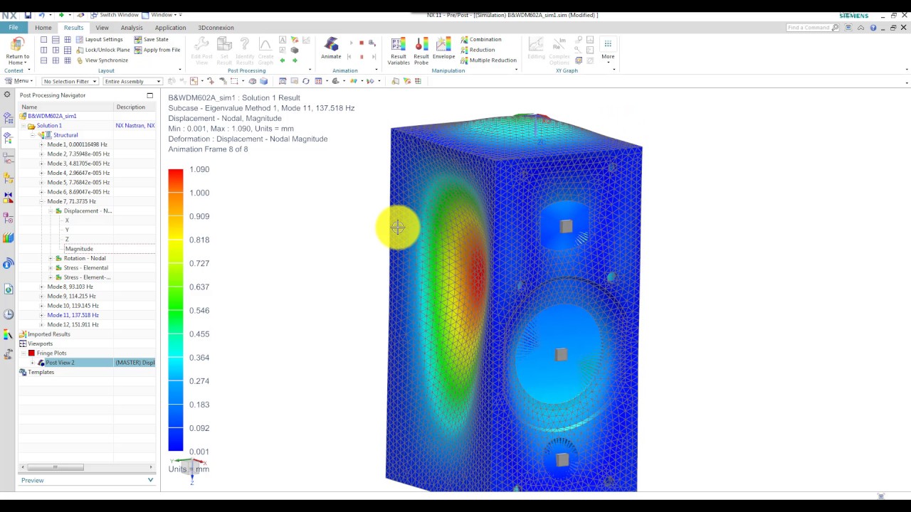911x512 pixels.
Task: Switch to the Home tab
Action: (43, 28)
